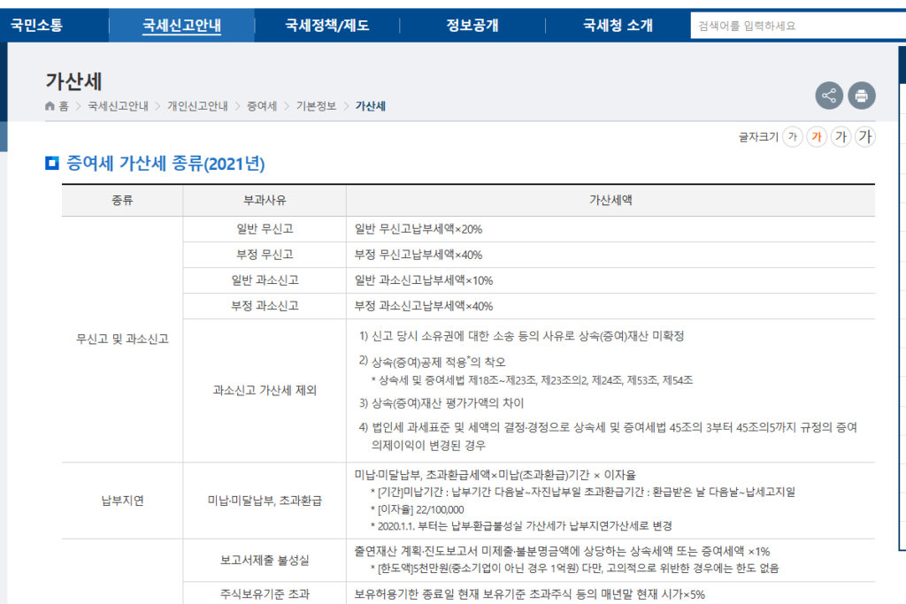Switch to the 국세신고안내 tab
Viewport: 906px width, 604px height.
click(x=181, y=25)
